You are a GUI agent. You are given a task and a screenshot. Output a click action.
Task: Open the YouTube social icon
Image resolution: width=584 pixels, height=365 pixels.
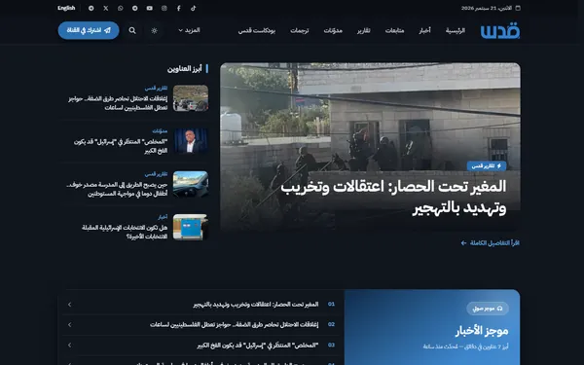(149, 8)
